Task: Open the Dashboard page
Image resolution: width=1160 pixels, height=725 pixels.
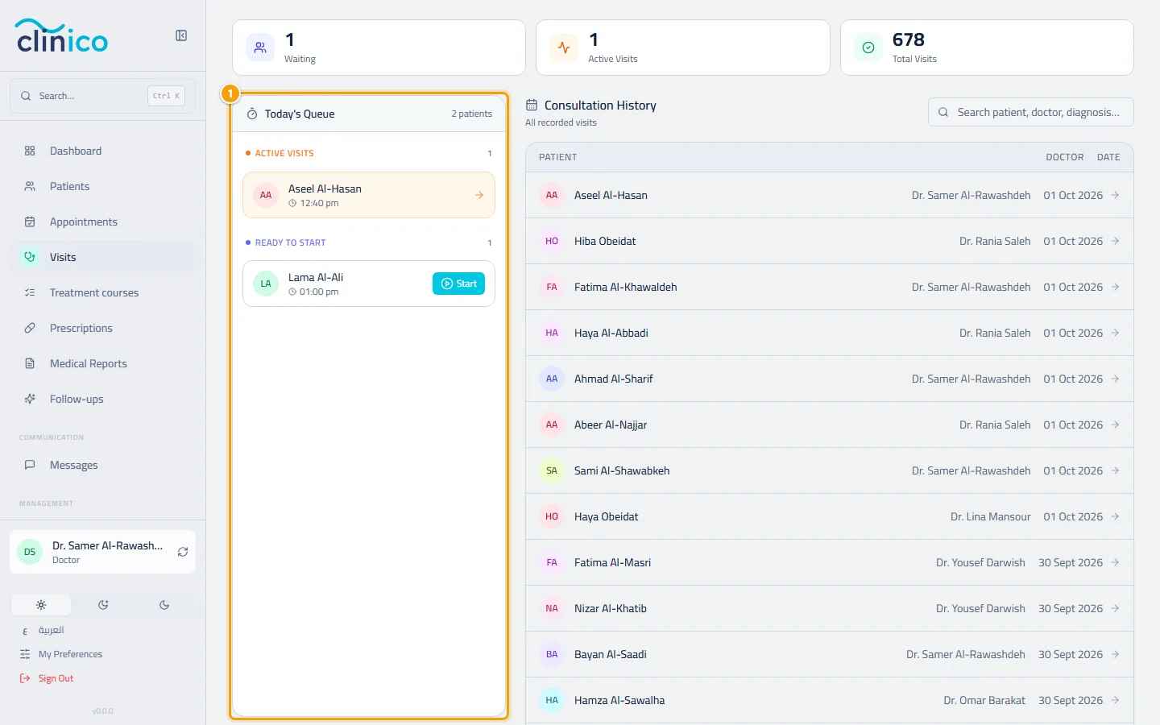Action: click(103, 151)
